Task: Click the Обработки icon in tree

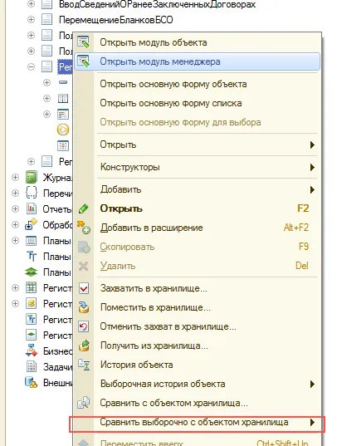Action: point(31,224)
